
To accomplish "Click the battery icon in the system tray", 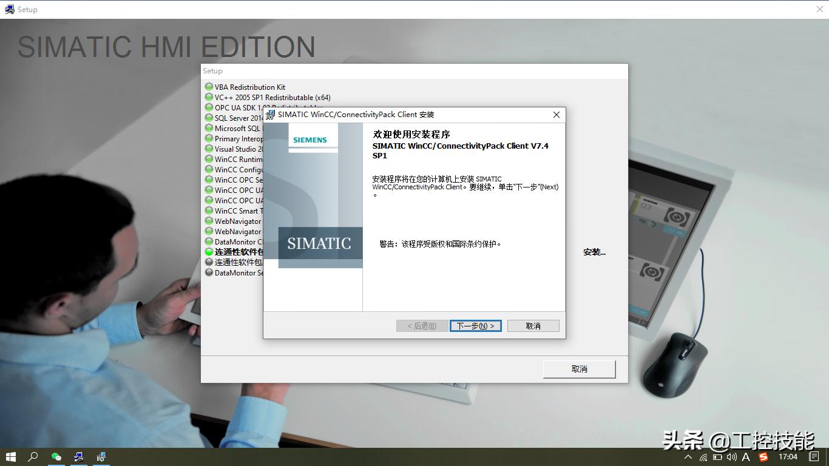I will point(717,457).
